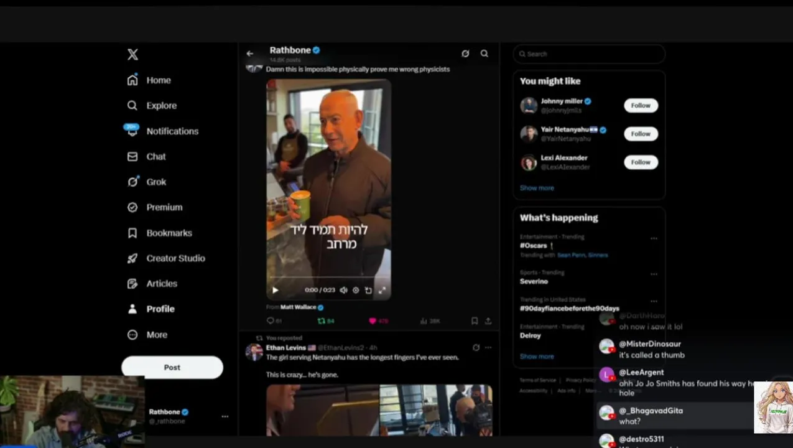Click Johnny miller avatar
Image resolution: width=793 pixels, height=448 pixels.
coord(529,106)
